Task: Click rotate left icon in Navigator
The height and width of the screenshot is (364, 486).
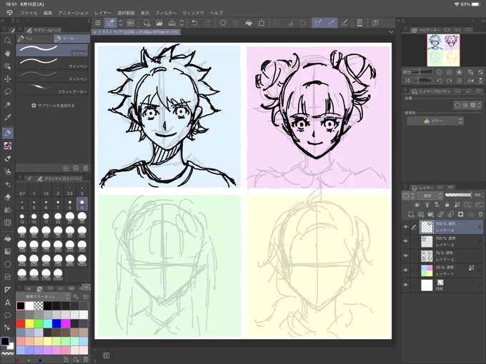Action: pos(440,81)
